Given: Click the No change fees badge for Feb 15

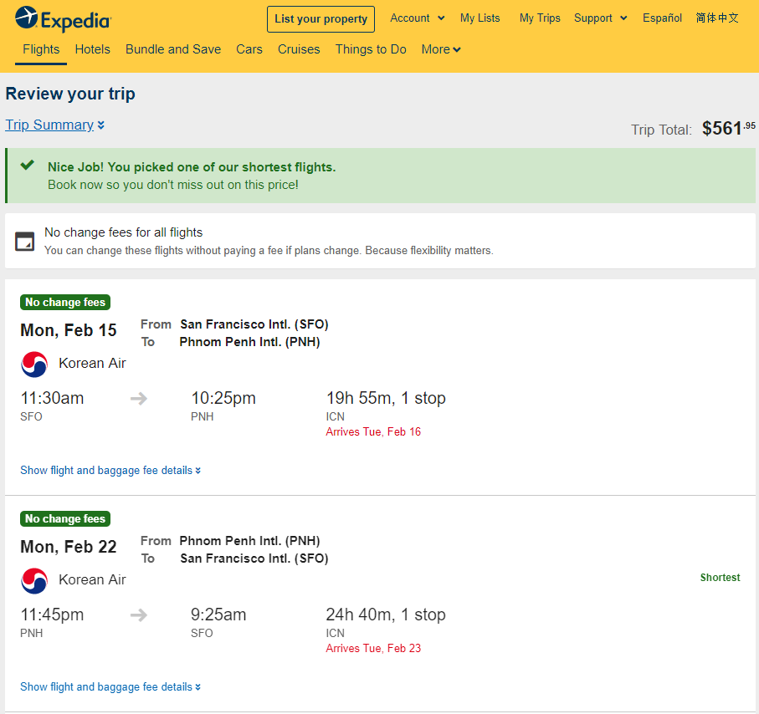Looking at the screenshot, I should pyautogui.click(x=65, y=303).
